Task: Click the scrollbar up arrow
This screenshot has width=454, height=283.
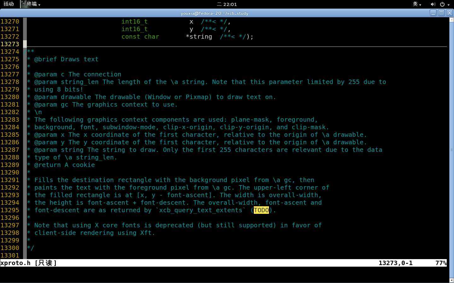Action: pos(451,19)
